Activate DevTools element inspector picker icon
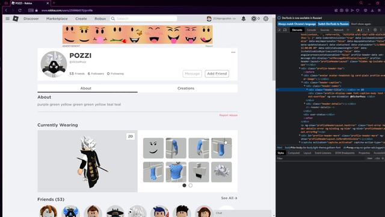 tap(279, 30)
